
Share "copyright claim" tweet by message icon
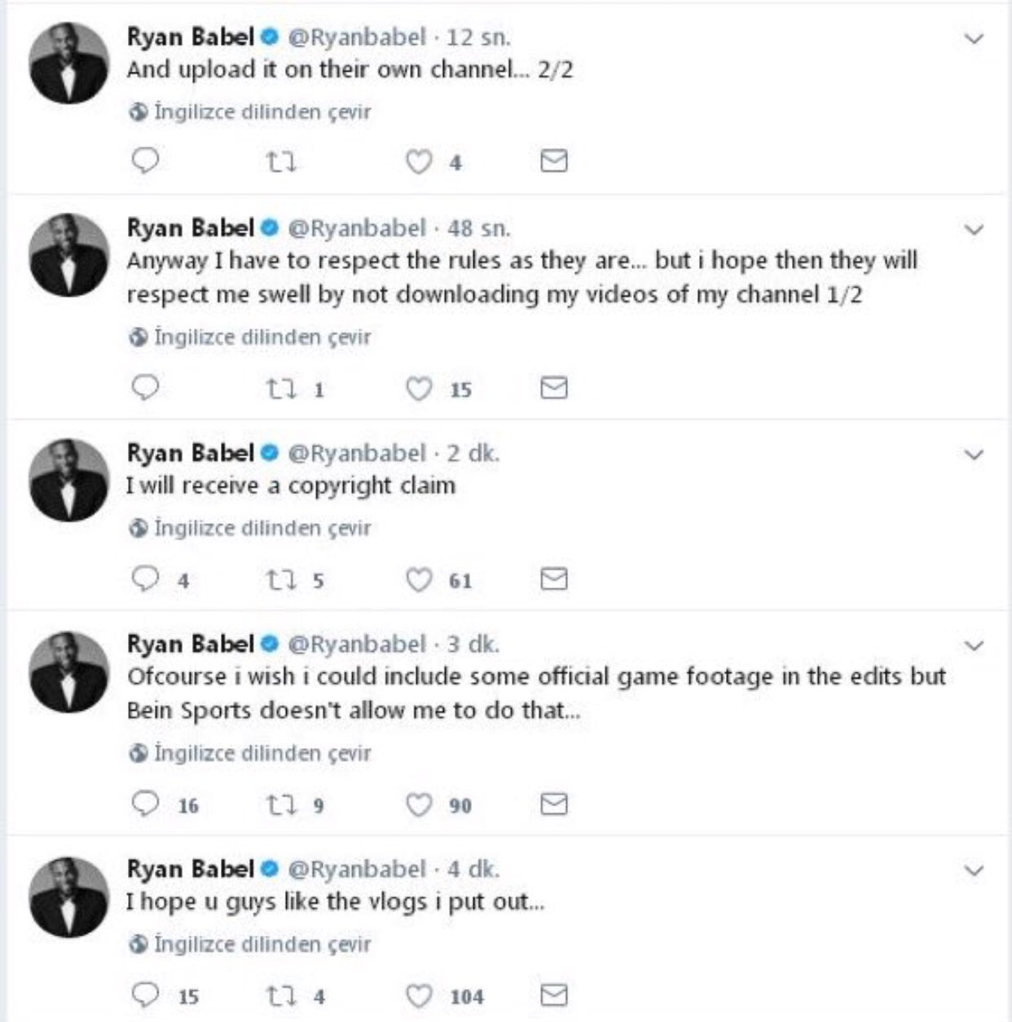pos(554,579)
